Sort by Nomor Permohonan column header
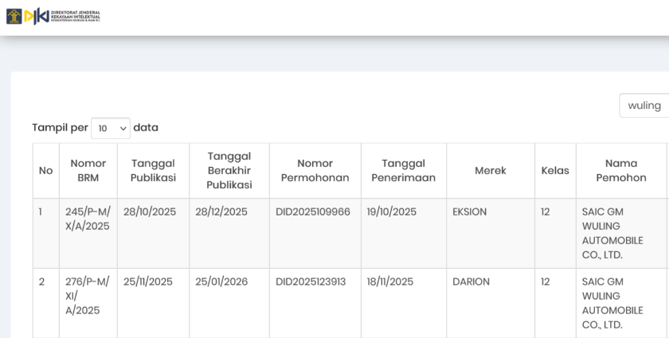The width and height of the screenshot is (669, 338). [315, 170]
